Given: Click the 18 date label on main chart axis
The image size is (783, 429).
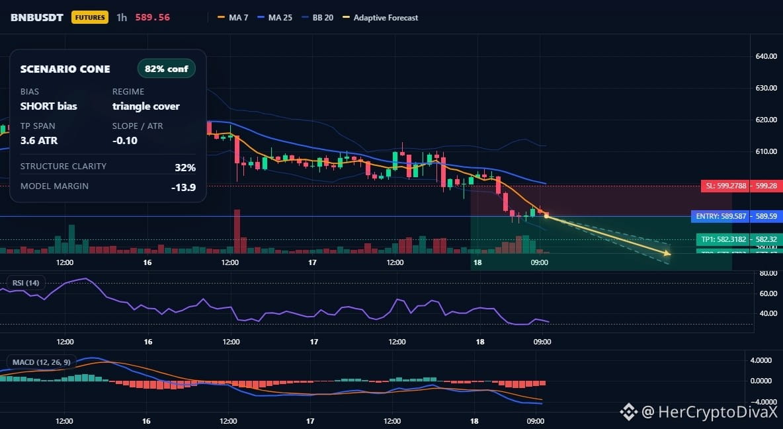Looking at the screenshot, I should pyautogui.click(x=477, y=262).
